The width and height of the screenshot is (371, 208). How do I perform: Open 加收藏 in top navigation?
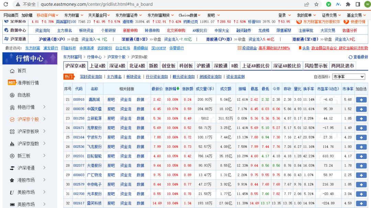click(27, 15)
